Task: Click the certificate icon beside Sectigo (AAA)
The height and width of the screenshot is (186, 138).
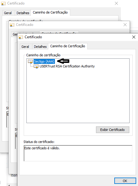Action: [x=30, y=61]
